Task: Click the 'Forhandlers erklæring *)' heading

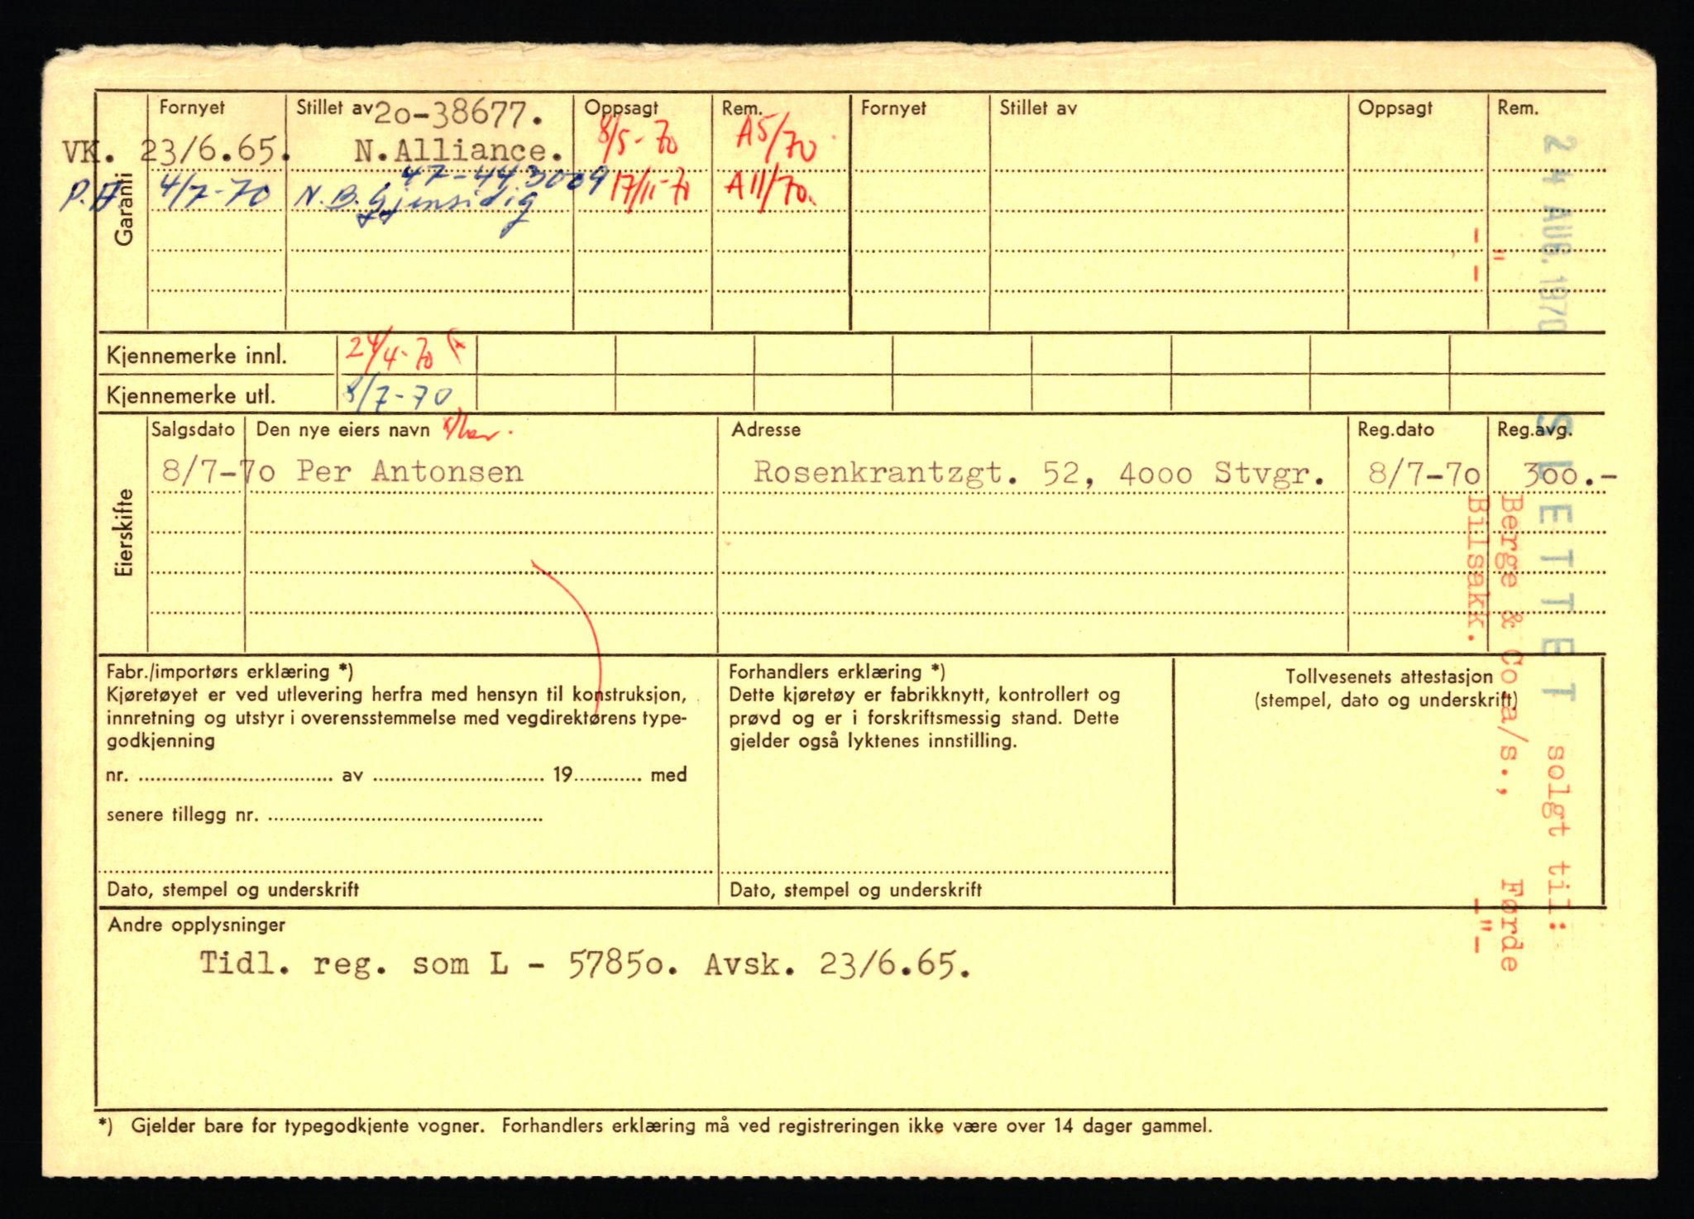Action: pos(837,672)
